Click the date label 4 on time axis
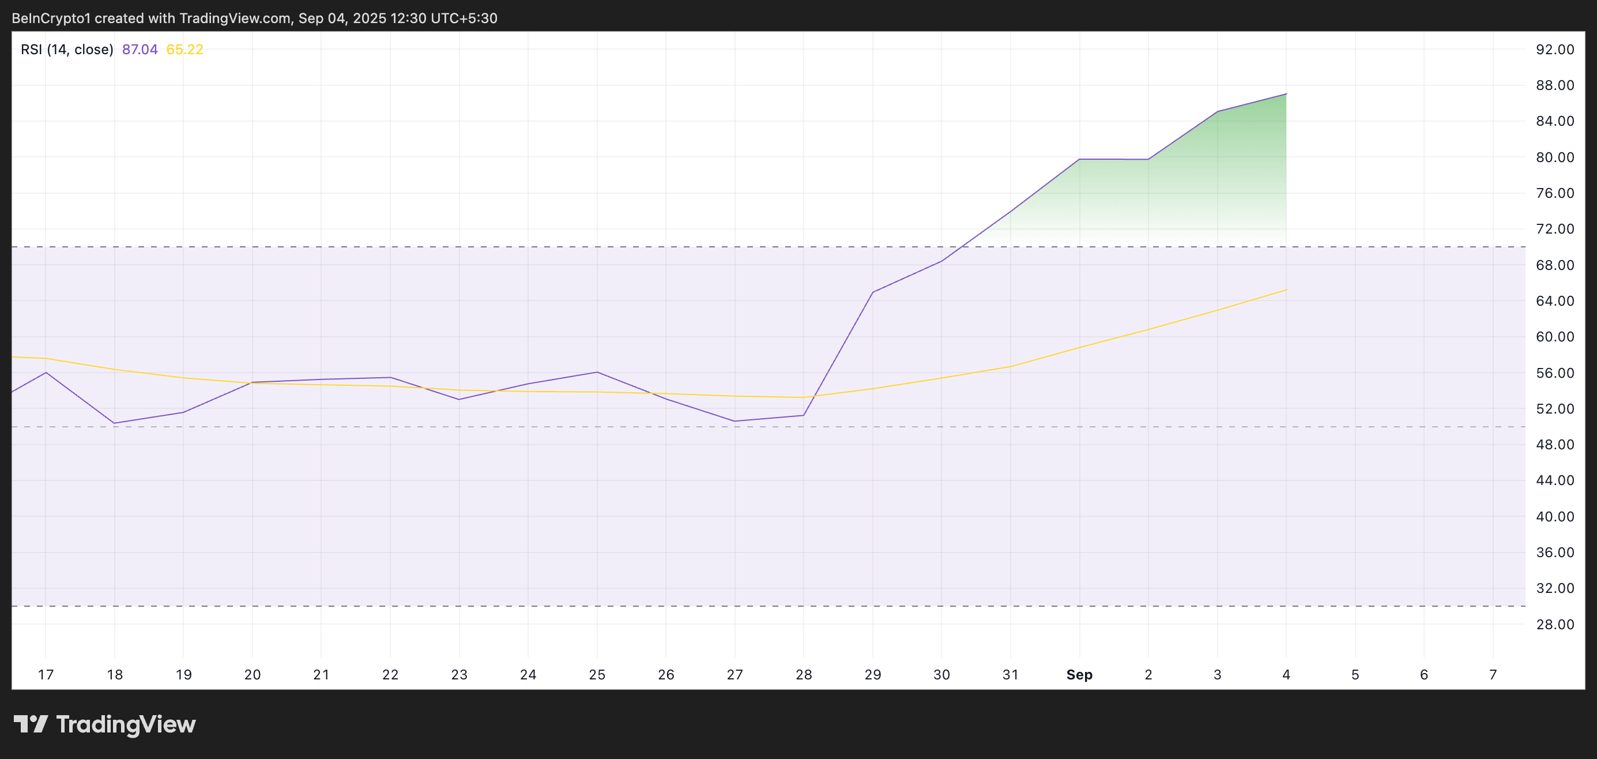1597x759 pixels. tap(1286, 675)
